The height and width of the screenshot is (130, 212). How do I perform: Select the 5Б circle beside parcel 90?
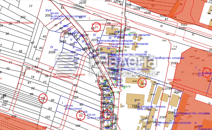pyautogui.click(x=43, y=98)
